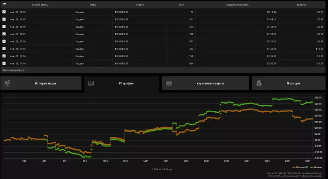Click the total items footer text
This screenshot has width=328, height=179.
coord(14,70)
